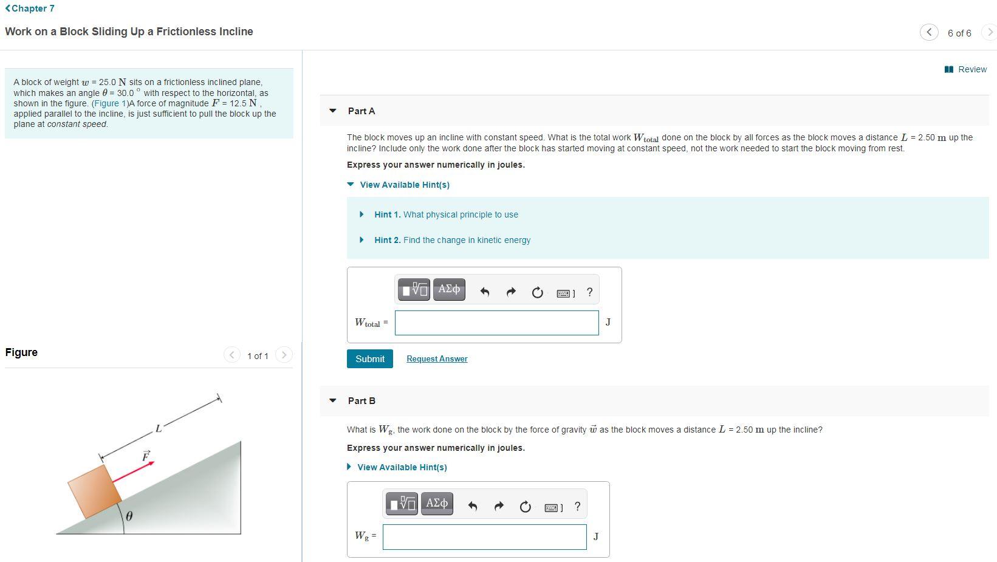This screenshot has height=562, width=997.
Task: Click the help question mark in Part B toolbar
Action: (x=578, y=506)
